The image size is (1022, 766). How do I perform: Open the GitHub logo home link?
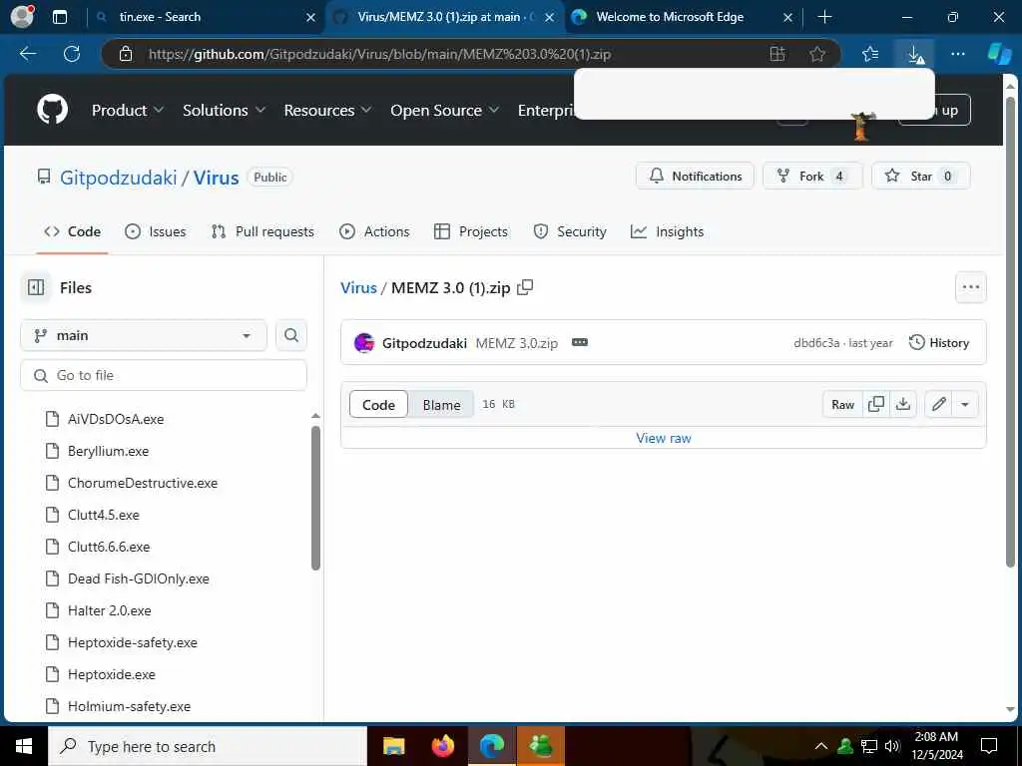[x=52, y=109]
